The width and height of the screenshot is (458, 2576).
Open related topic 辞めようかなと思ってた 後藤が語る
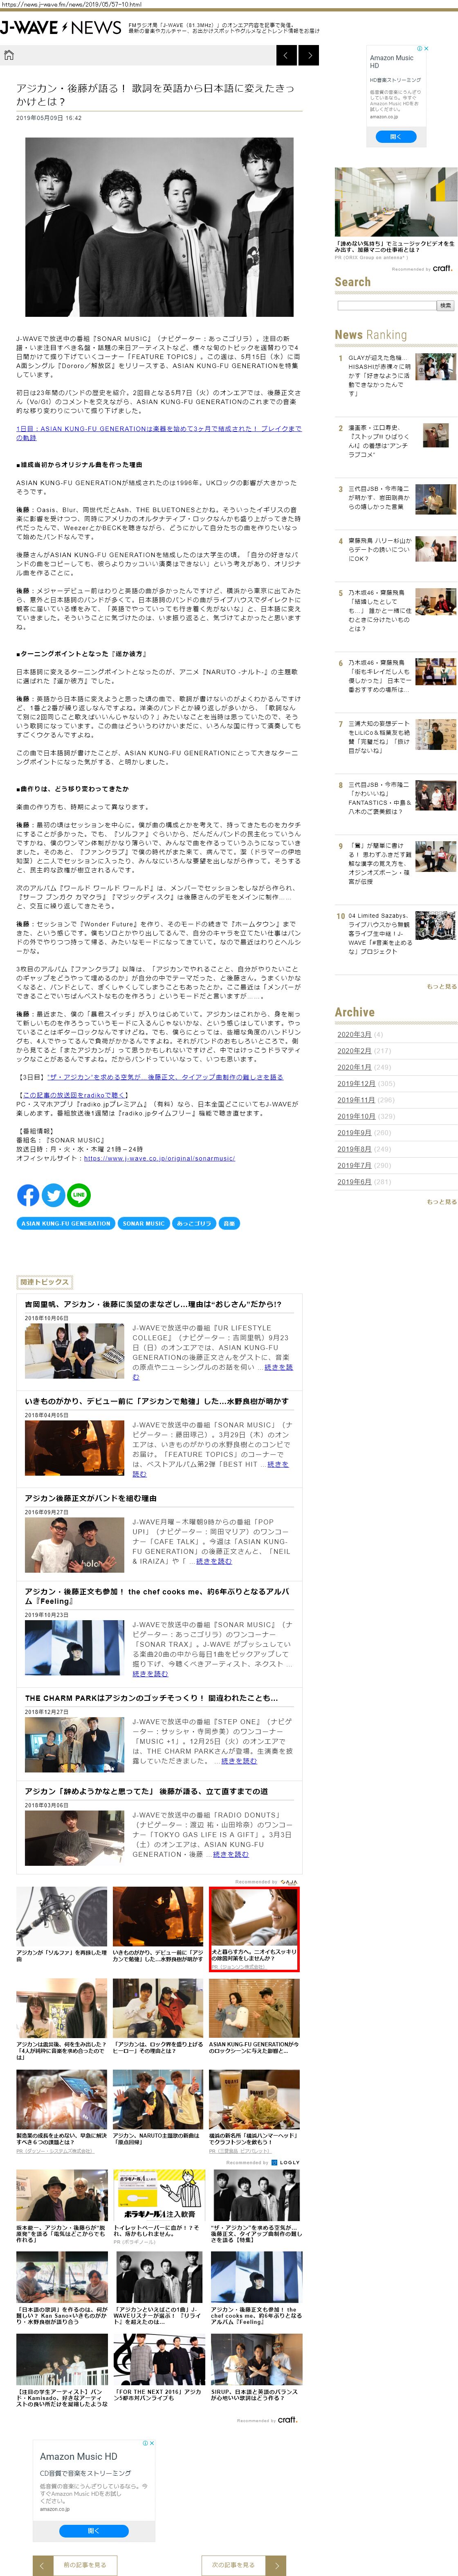click(x=146, y=1791)
